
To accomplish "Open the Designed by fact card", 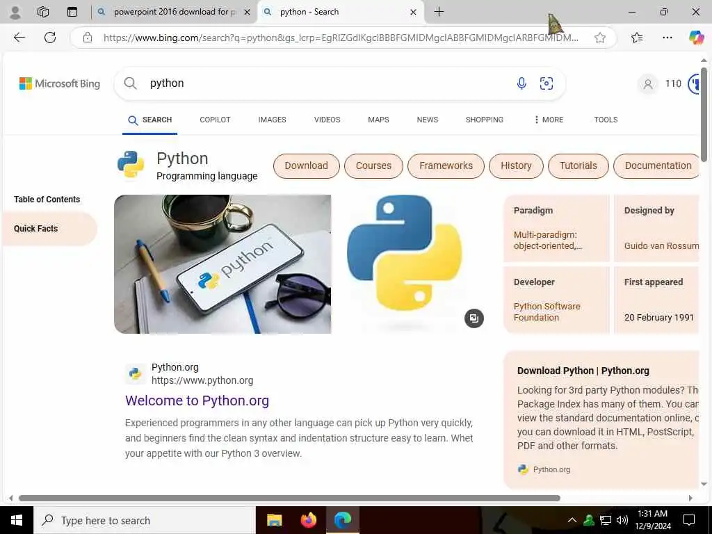I will pyautogui.click(x=656, y=228).
